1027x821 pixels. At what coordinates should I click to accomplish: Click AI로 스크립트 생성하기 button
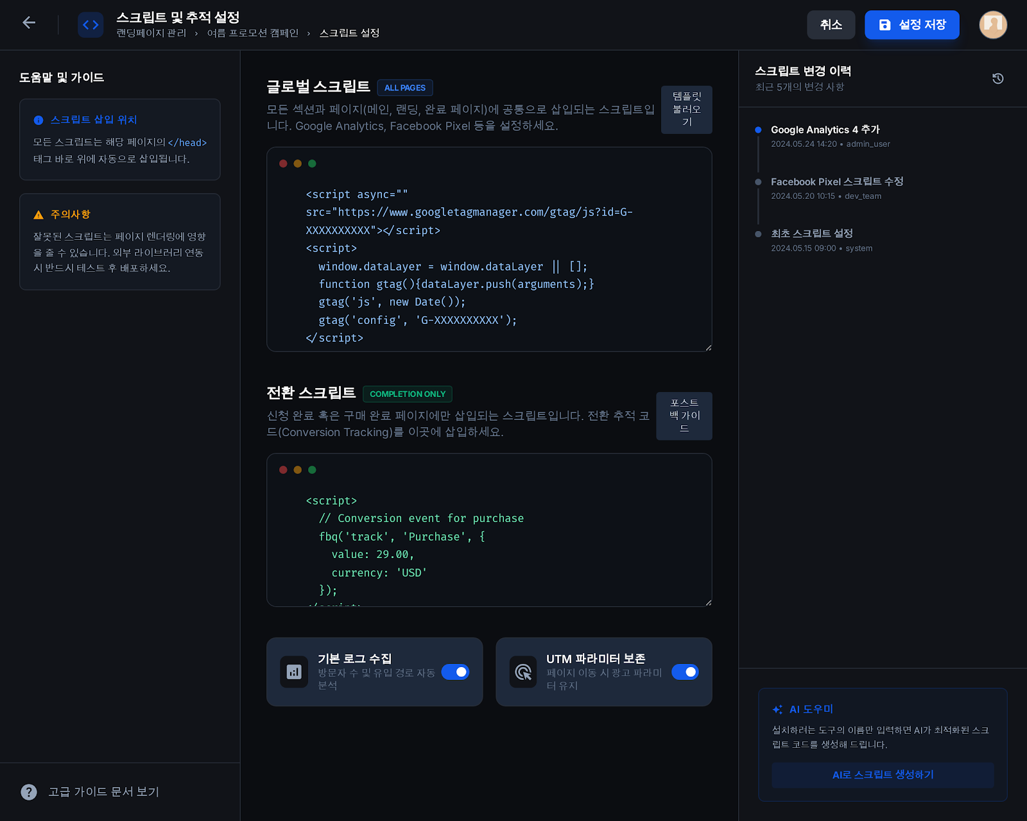[x=883, y=775]
